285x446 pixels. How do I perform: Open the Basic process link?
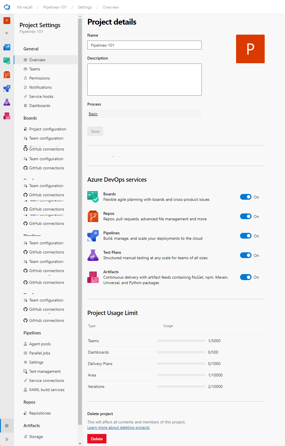[x=93, y=114]
